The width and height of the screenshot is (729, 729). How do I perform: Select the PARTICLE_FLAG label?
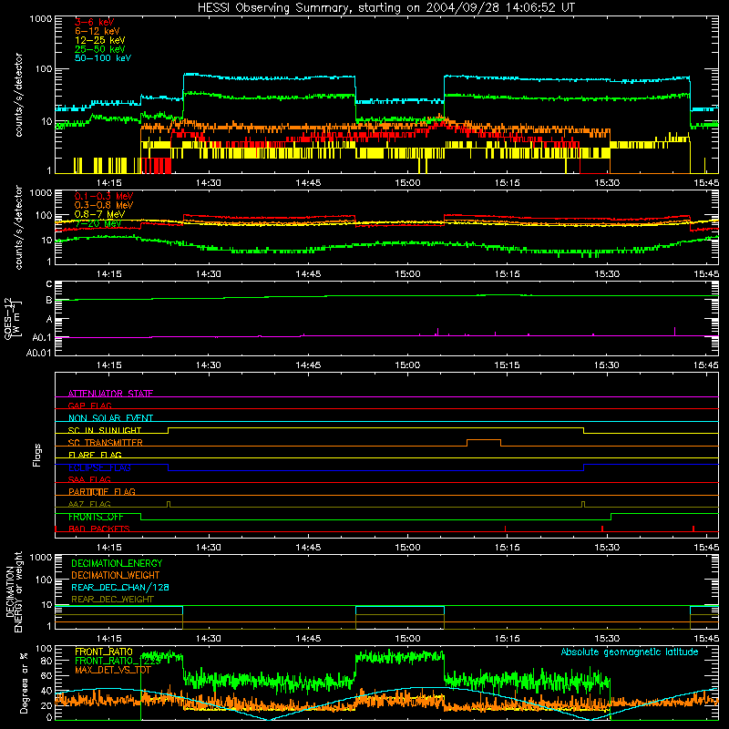(101, 491)
